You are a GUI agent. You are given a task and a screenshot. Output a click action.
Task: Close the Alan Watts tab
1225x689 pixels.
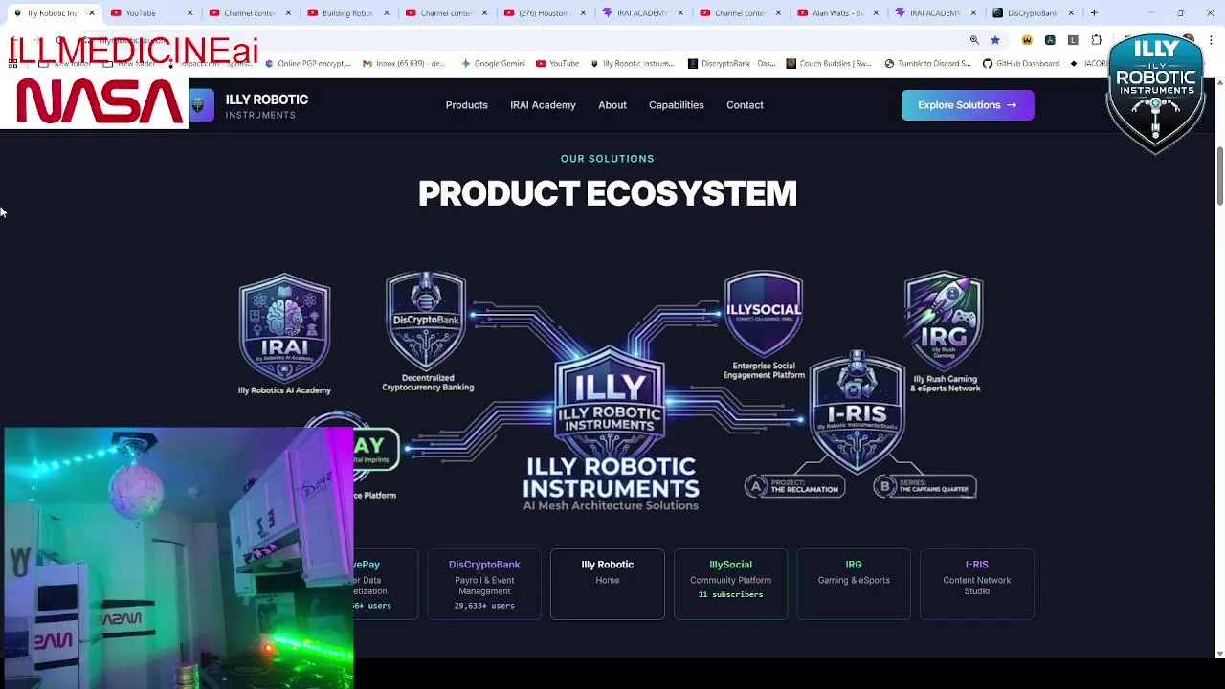click(x=875, y=13)
